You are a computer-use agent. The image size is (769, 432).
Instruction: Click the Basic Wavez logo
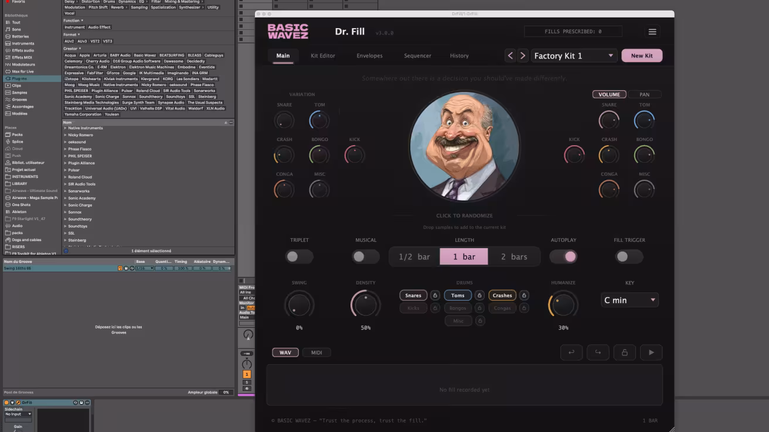(288, 32)
